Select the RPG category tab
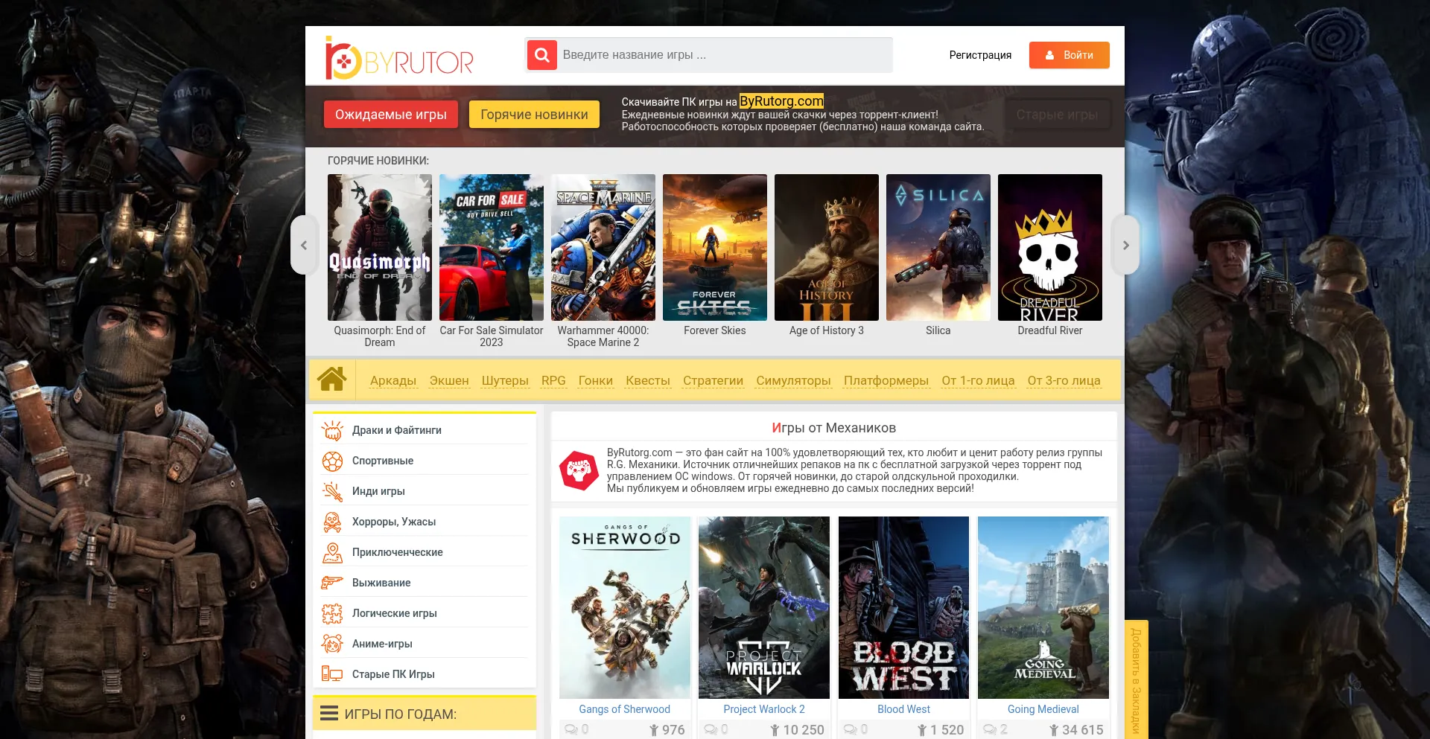Image resolution: width=1430 pixels, height=739 pixels. (x=553, y=380)
